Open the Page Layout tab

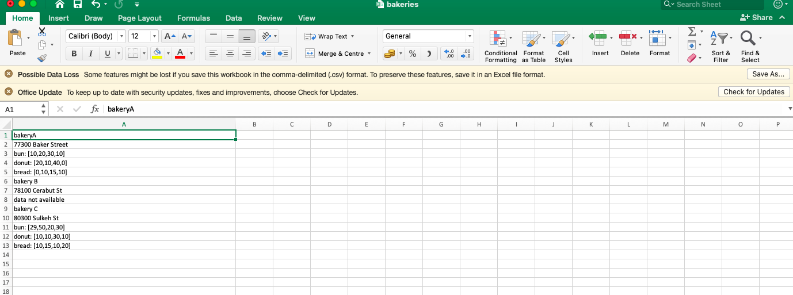[x=140, y=18]
